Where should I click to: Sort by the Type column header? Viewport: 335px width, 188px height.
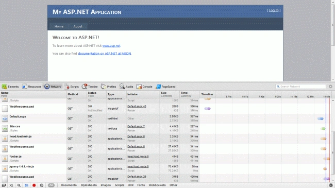116,94
